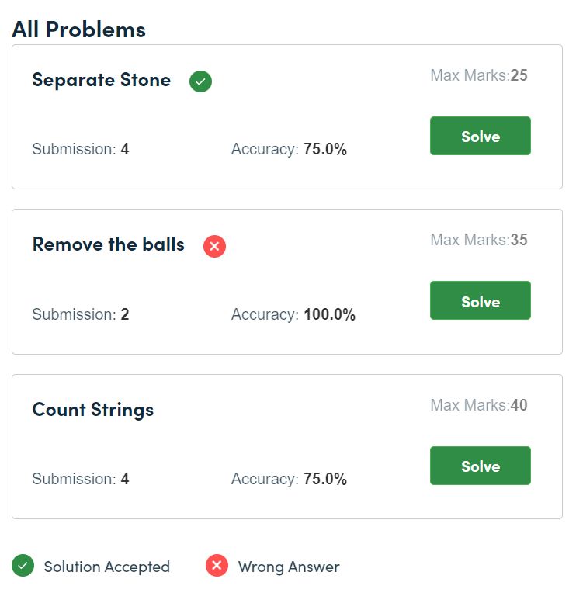Open the Remove the balls title
The image size is (576, 603).
click(109, 244)
